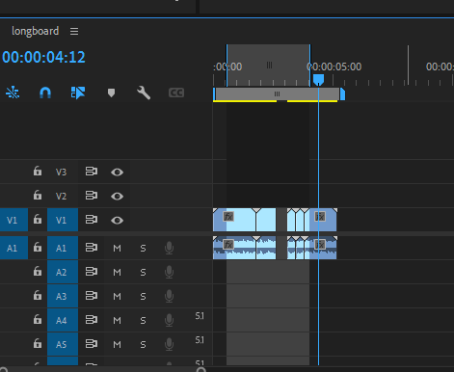The image size is (454, 372).
Task: Click the 00:00:04:12 playhead timecode field
Action: click(43, 57)
